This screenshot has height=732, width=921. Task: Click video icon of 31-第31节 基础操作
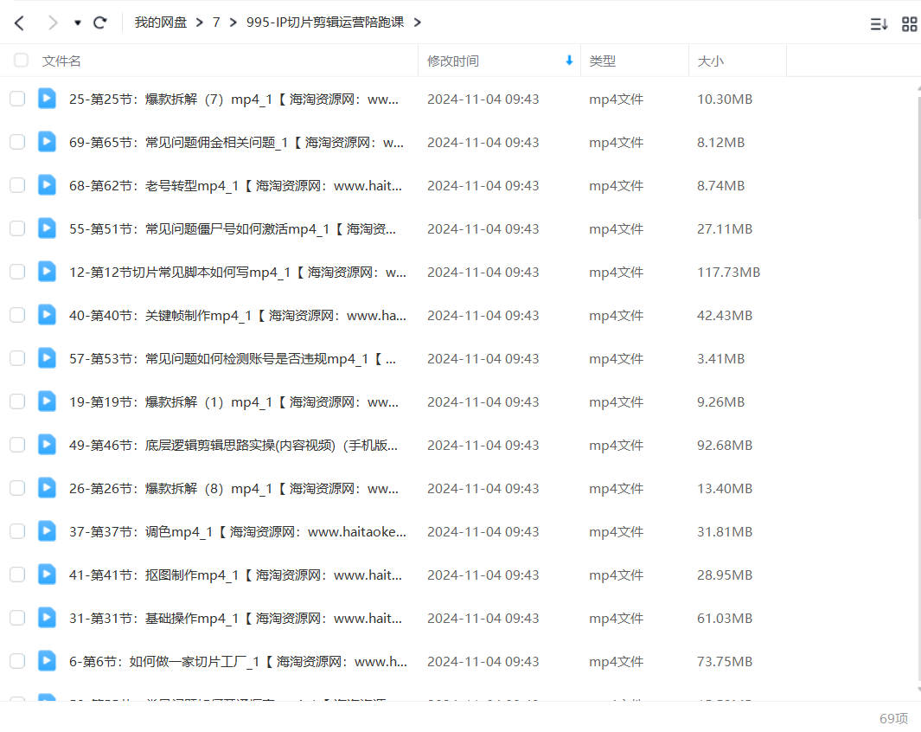(x=47, y=618)
